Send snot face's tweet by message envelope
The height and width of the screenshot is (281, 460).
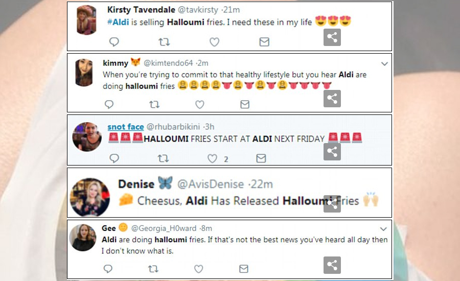tap(261, 158)
